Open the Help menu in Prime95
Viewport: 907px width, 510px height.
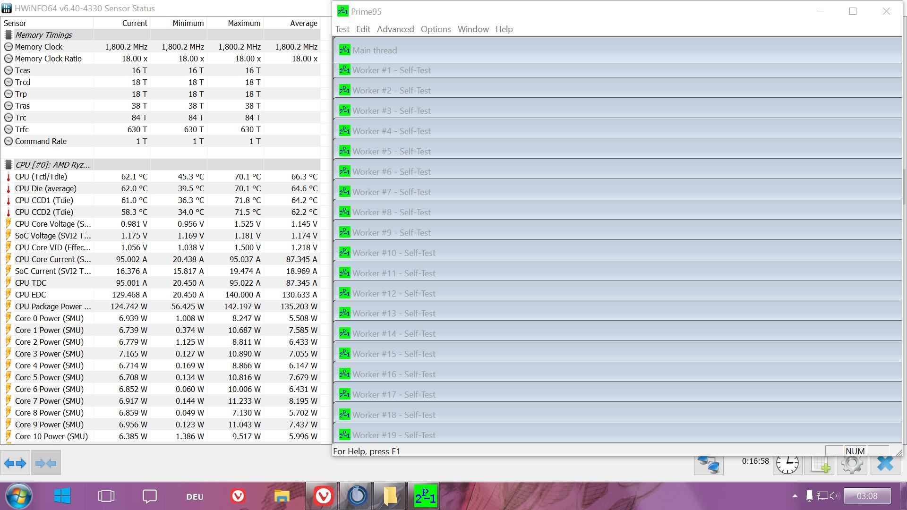pos(504,29)
